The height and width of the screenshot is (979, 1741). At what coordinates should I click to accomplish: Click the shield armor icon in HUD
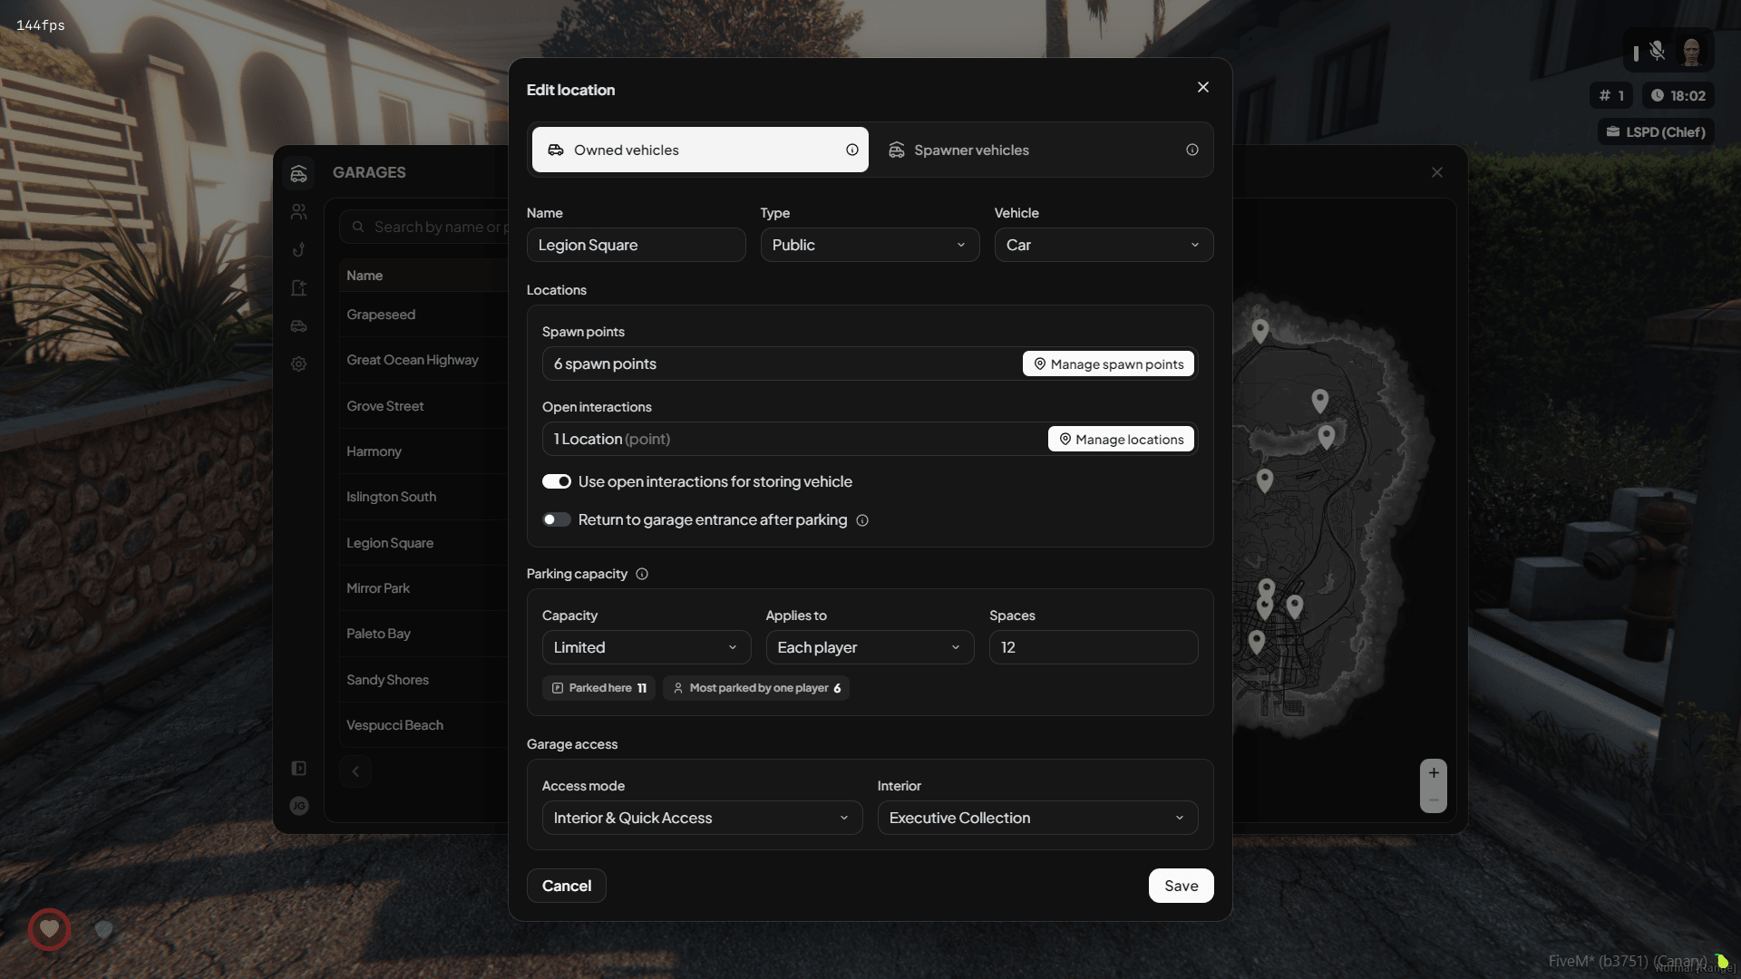103,929
